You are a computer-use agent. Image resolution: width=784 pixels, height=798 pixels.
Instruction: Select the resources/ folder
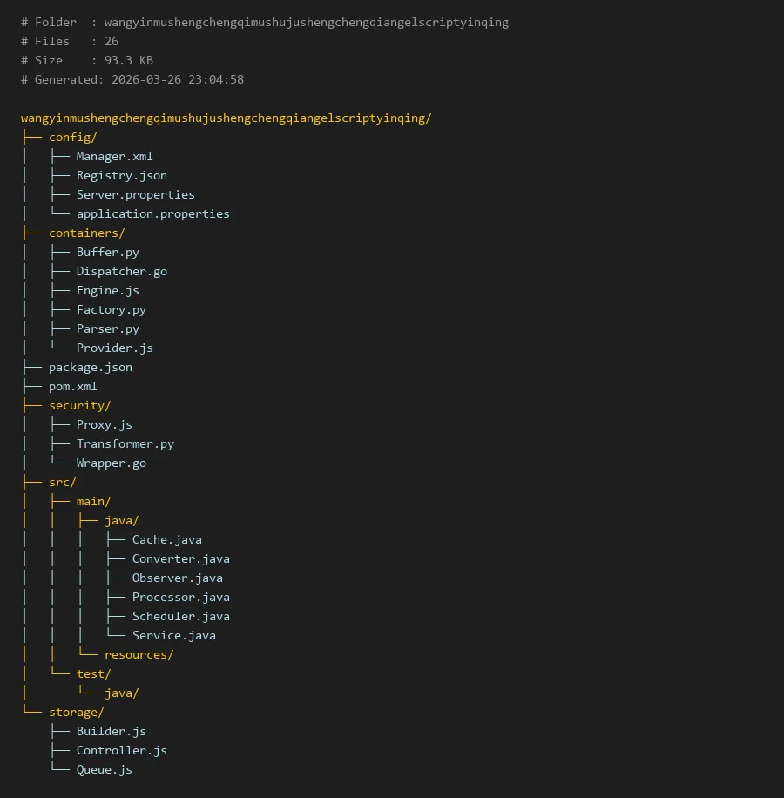139,654
